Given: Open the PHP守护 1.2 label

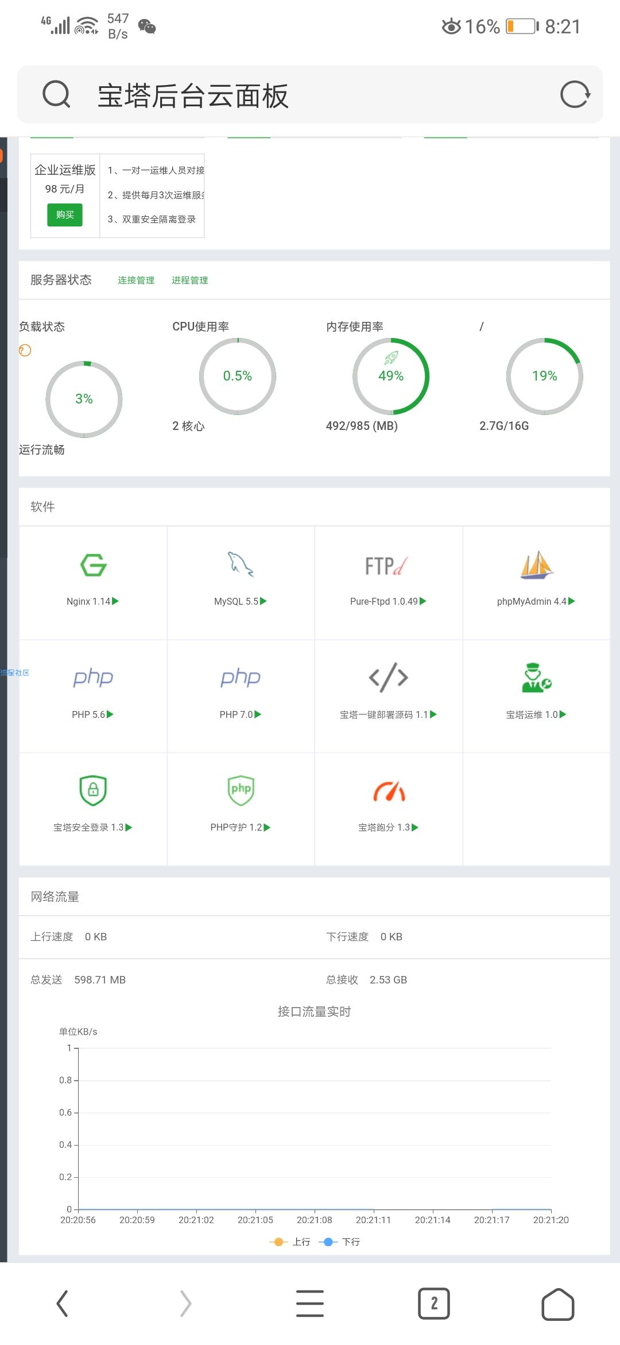Looking at the screenshot, I should click(x=236, y=828).
